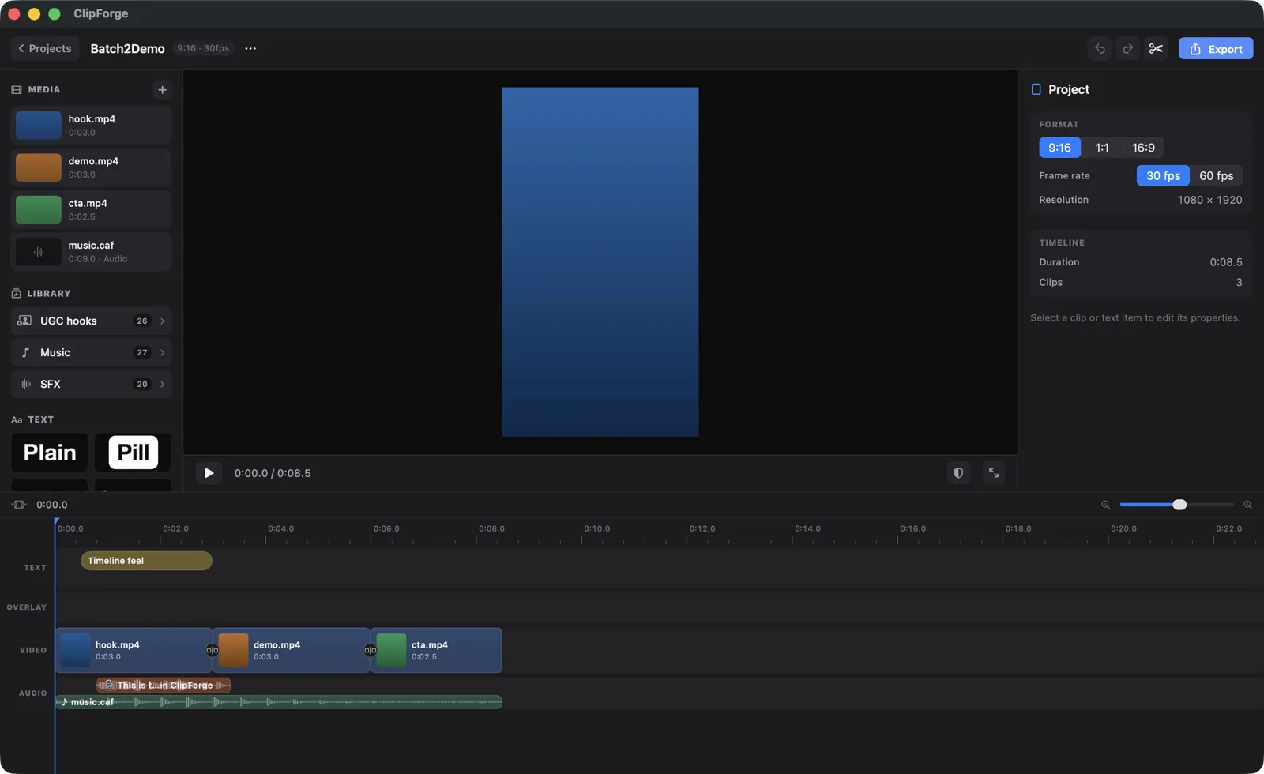The width and height of the screenshot is (1264, 774).
Task: Open the three-dot project options menu
Action: [250, 48]
